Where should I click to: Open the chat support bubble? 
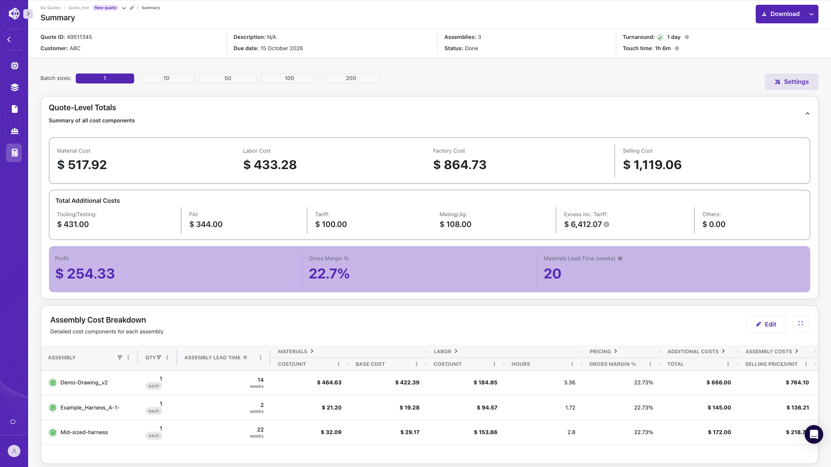pos(814,434)
